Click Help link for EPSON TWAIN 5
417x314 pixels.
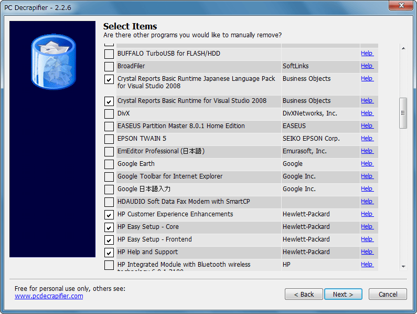tap(367, 139)
